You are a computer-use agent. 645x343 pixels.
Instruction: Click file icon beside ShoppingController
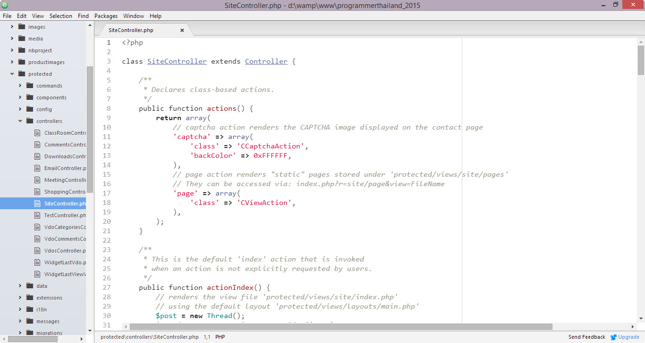[x=38, y=192]
